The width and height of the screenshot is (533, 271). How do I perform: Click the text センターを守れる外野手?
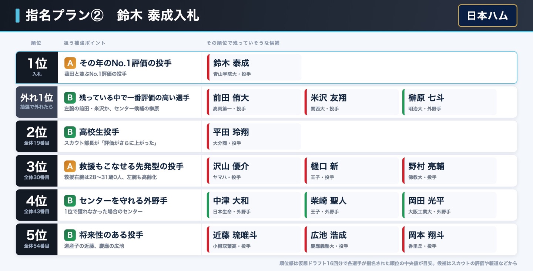pyautogui.click(x=123, y=201)
